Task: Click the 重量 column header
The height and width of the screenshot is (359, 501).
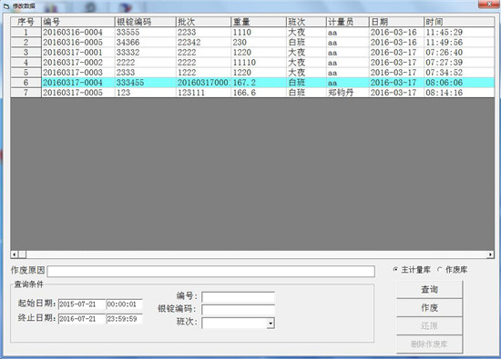Action: [x=259, y=22]
